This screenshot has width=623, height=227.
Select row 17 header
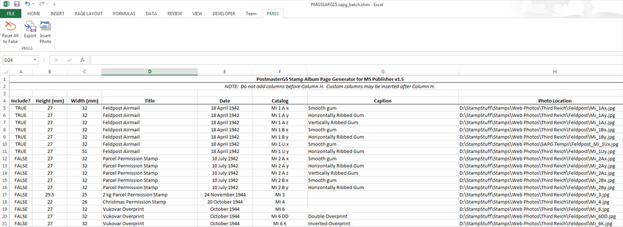click(4, 195)
